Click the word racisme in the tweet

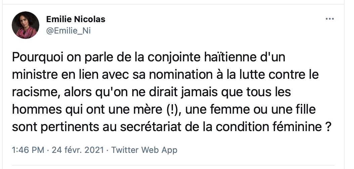pyautogui.click(x=36, y=93)
